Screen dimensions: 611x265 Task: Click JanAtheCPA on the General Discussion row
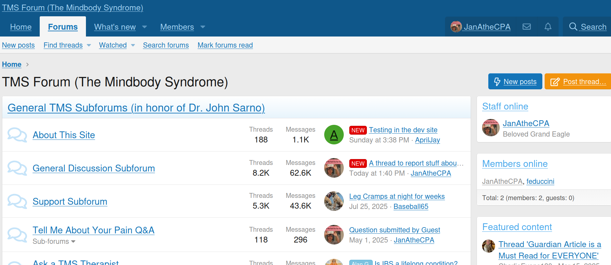pos(431,173)
